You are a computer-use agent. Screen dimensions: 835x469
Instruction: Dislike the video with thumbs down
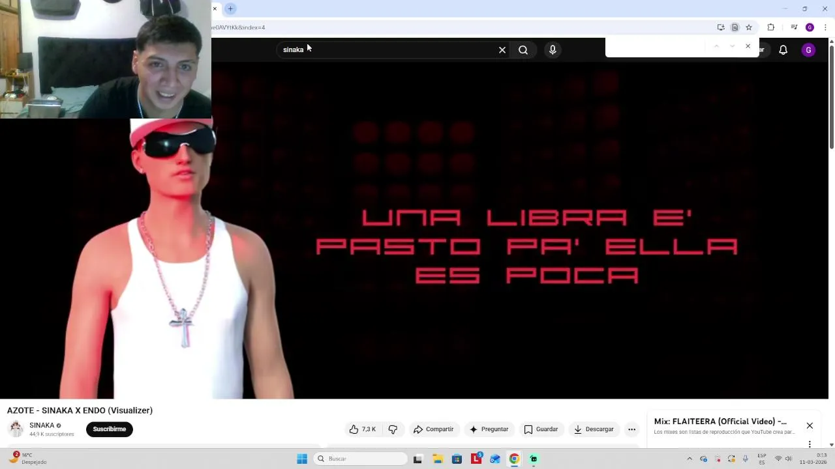393,429
